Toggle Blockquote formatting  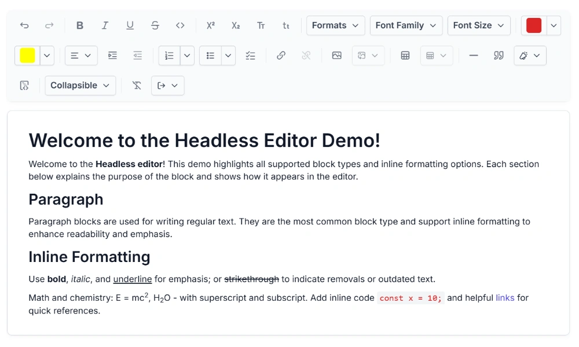click(499, 56)
